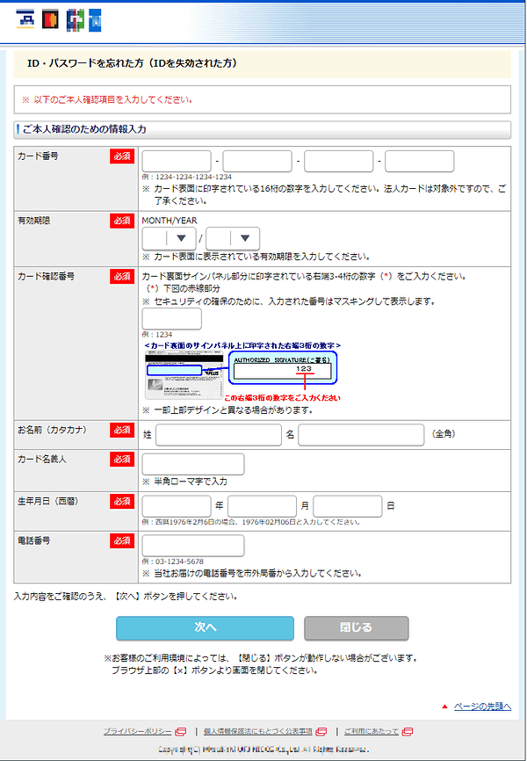
Task: Click the 閉じる button
Action: click(x=357, y=627)
